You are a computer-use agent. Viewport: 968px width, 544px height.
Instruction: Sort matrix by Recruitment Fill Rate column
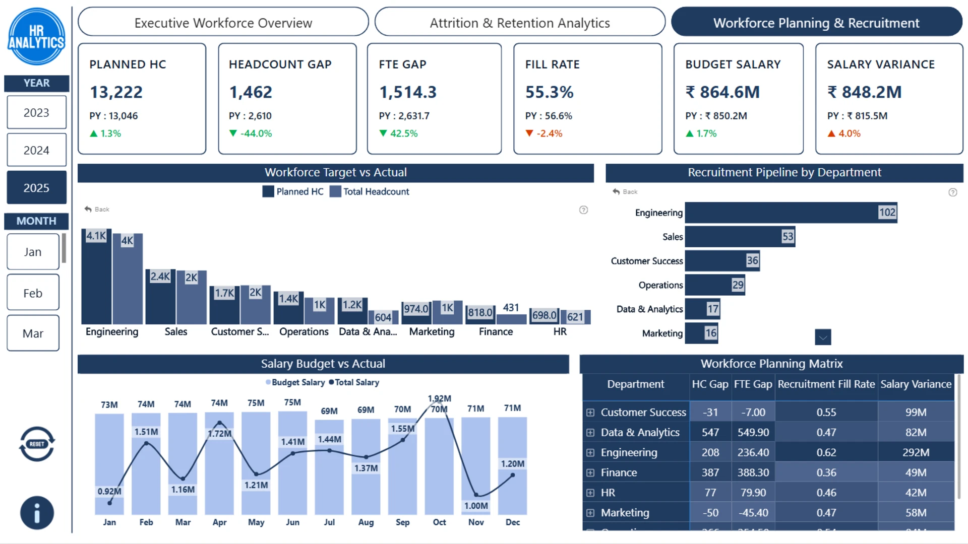tap(826, 384)
